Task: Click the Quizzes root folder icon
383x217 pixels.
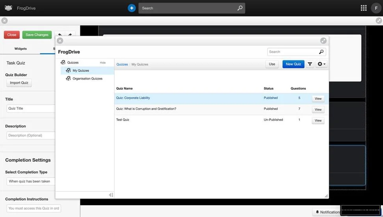Action: click(63, 62)
